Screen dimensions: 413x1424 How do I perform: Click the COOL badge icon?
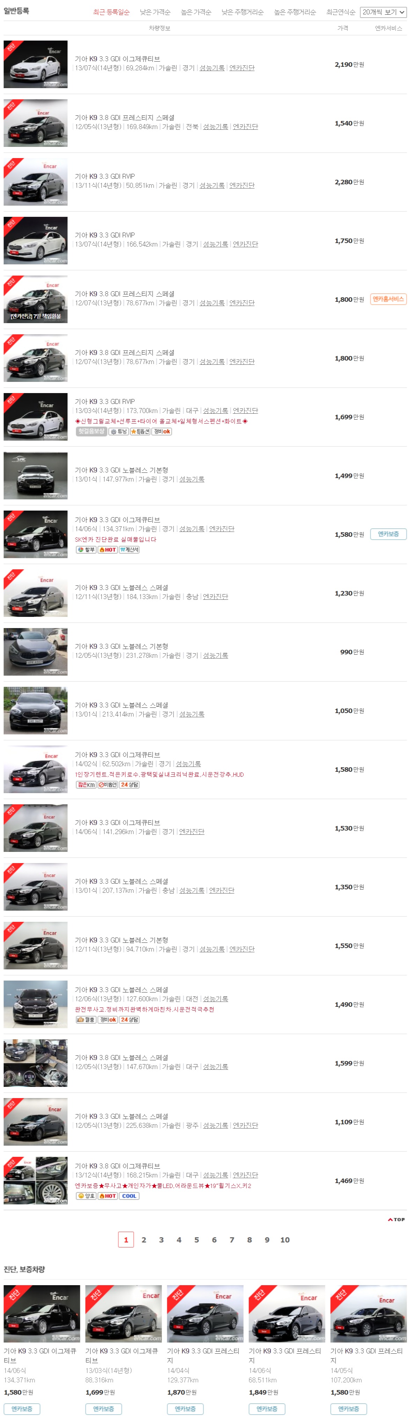pos(129,1196)
